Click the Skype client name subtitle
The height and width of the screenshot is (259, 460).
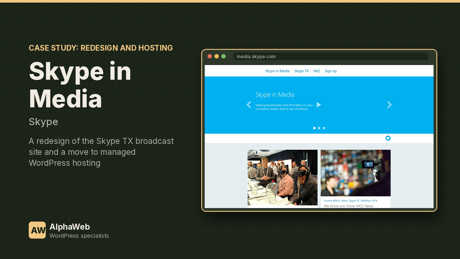[x=43, y=122]
